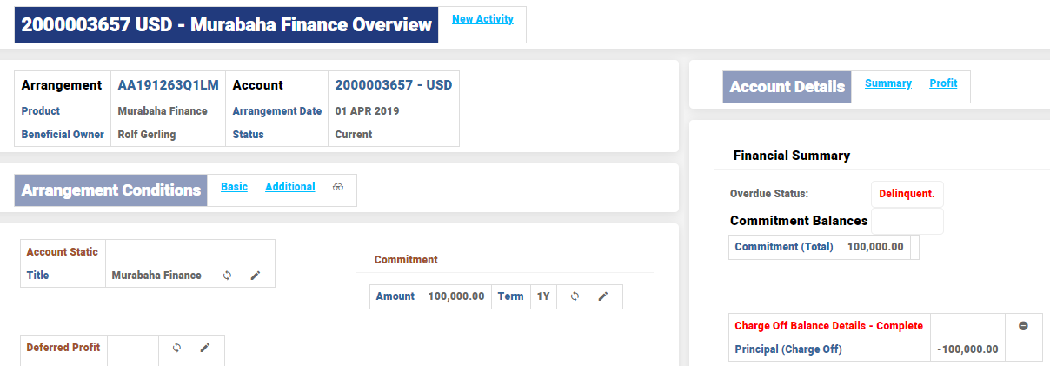The image size is (1050, 366).
Task: Edit the Commitment amount with the pencil icon
Action: (603, 296)
